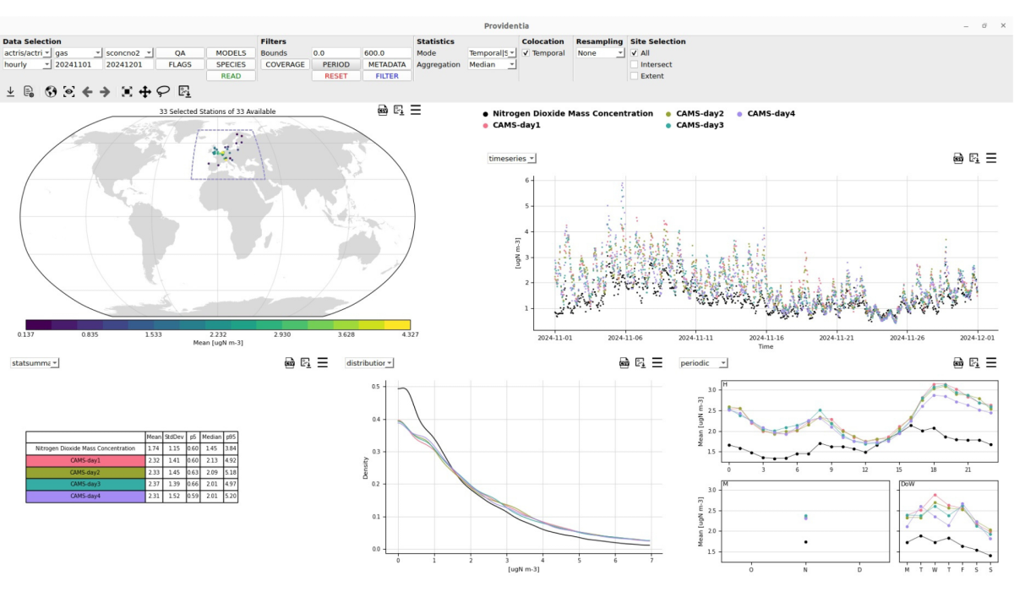Open the sconcno2 species dropdown
1014x608 pixels.
[128, 53]
